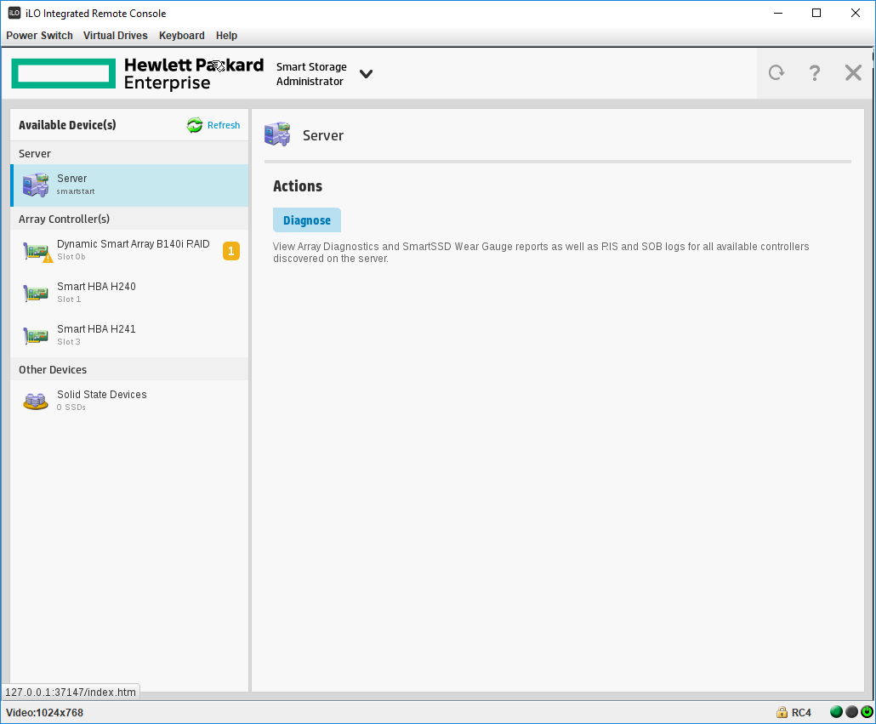
Task: Select the Smart HBA H241 controller
Action: 129,335
